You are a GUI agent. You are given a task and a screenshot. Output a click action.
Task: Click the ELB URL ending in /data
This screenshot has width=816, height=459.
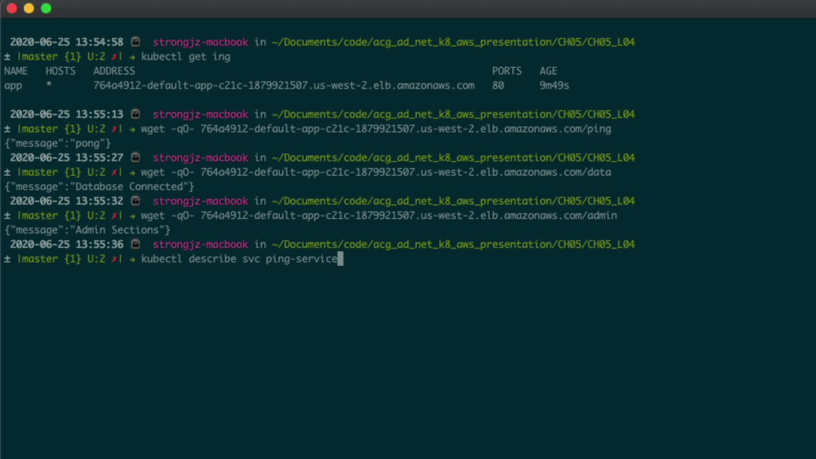point(405,172)
